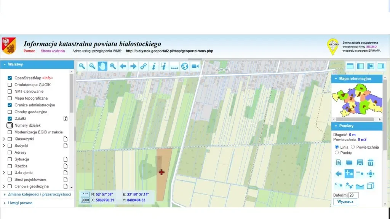This screenshot has height=219, width=390.
Task: Select the Powierzchnia radio button
Action: click(x=353, y=147)
